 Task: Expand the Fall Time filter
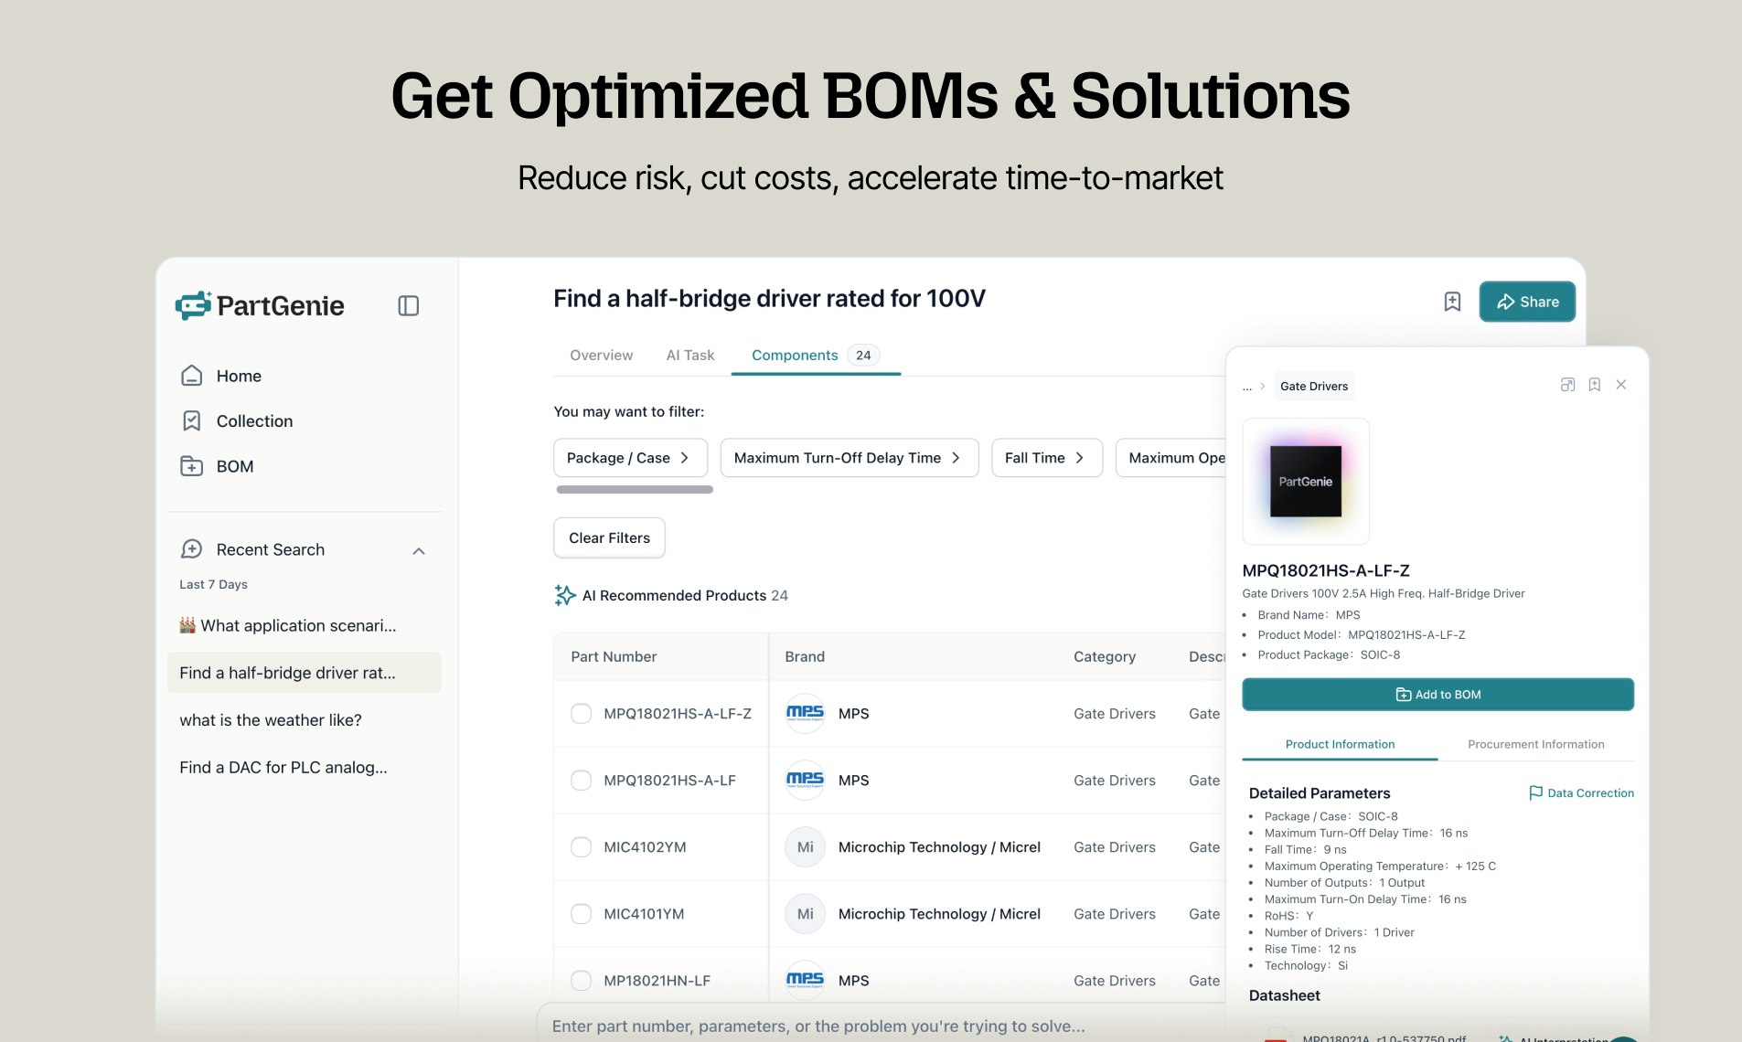pos(1046,458)
